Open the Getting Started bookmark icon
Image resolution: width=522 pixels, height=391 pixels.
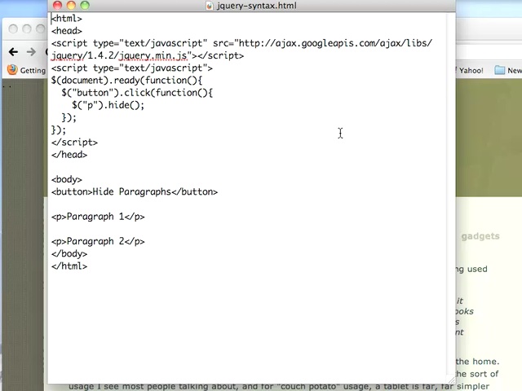pos(12,69)
